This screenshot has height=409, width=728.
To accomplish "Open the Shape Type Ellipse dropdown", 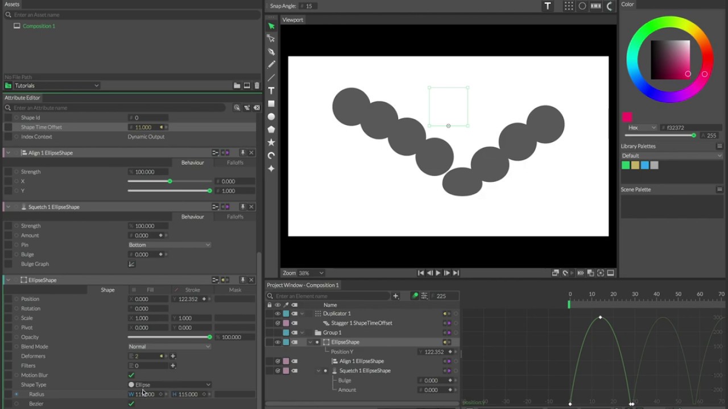I will click(169, 385).
